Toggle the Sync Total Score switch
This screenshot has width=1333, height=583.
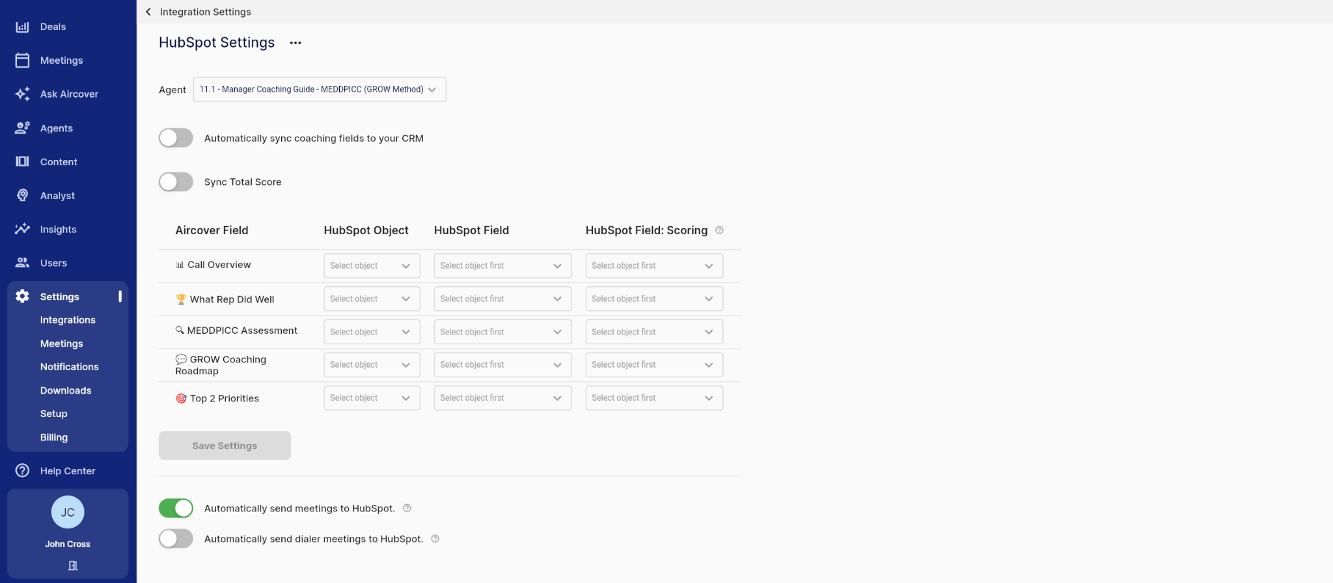pyautogui.click(x=176, y=182)
